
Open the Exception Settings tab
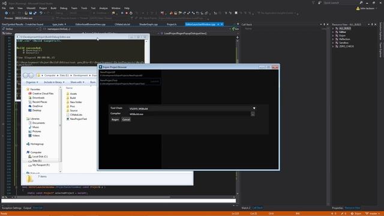click(12, 208)
